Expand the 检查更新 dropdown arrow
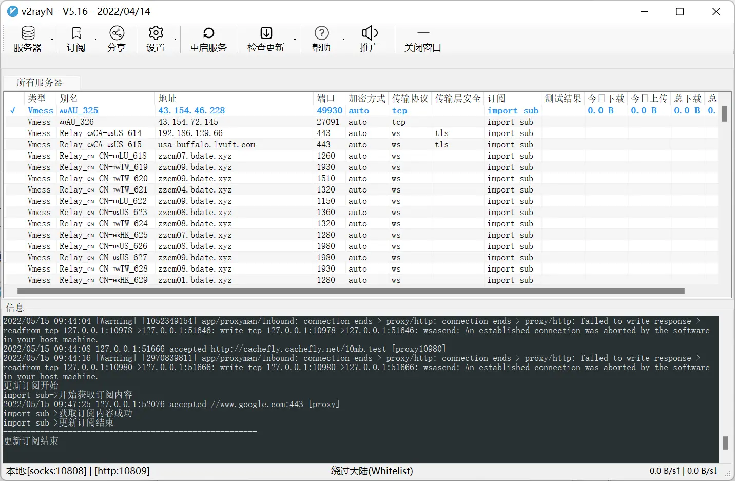 pyautogui.click(x=295, y=40)
